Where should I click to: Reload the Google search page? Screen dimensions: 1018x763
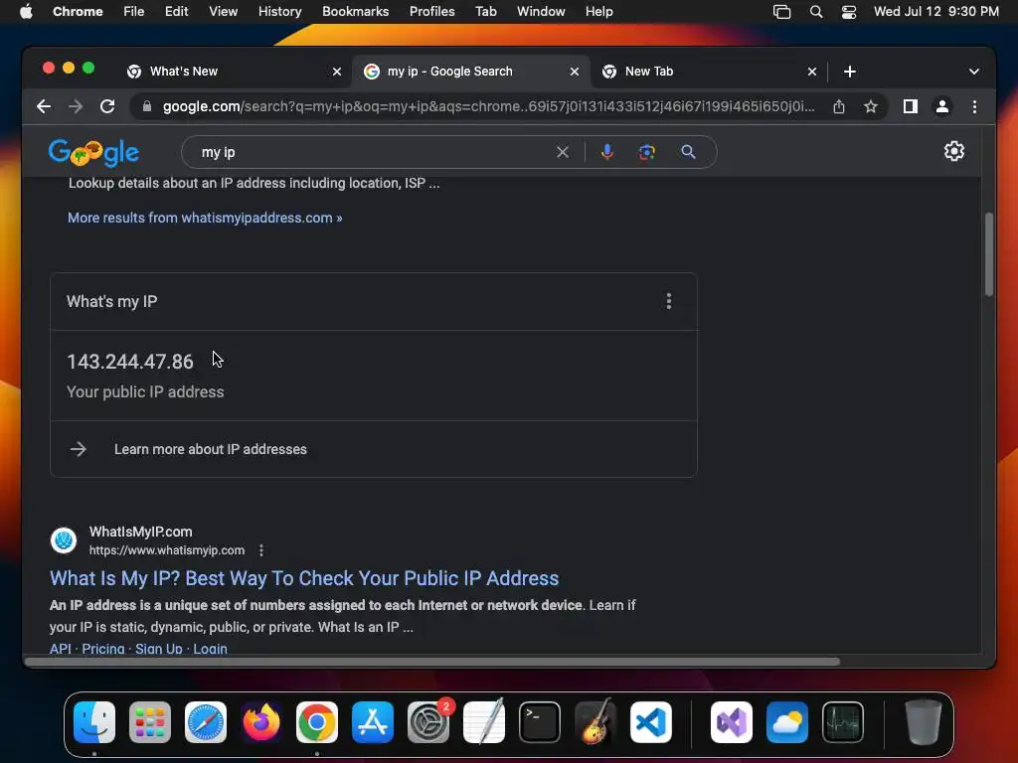[x=107, y=106]
